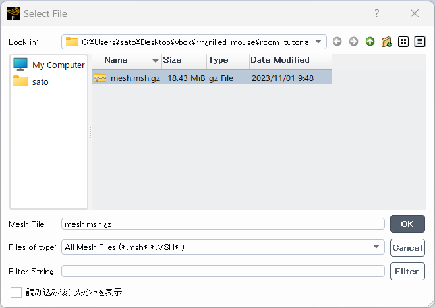
Task: Go up to the parent directory
Action: (x=370, y=42)
